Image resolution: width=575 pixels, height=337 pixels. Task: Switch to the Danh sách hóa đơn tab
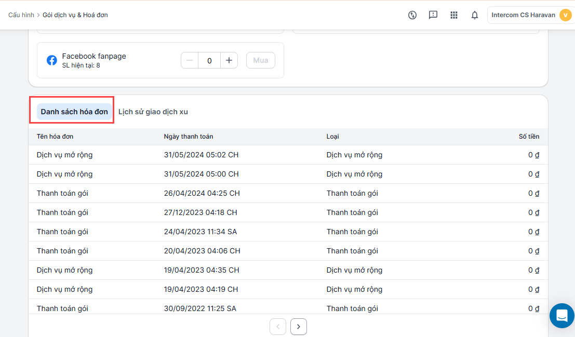click(x=74, y=112)
